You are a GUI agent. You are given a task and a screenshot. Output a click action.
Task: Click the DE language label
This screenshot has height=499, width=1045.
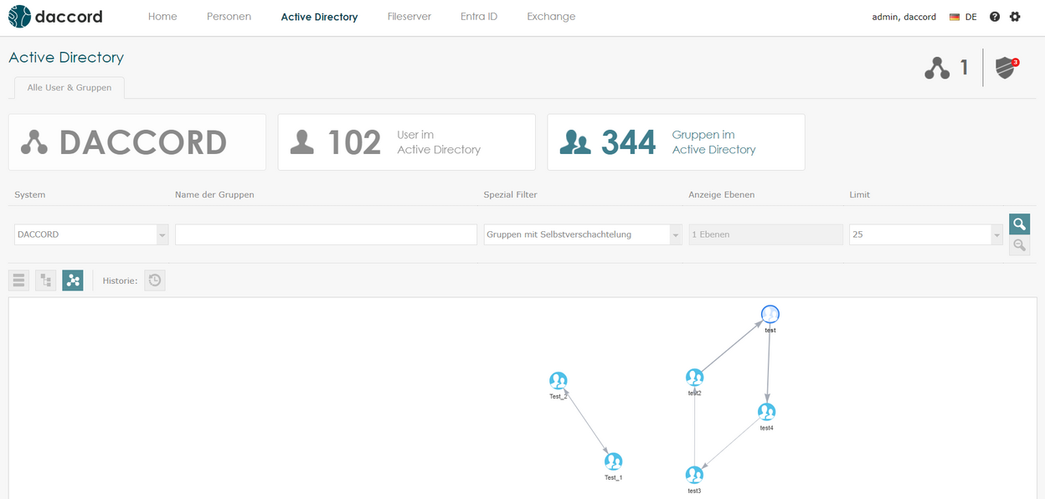pos(970,17)
